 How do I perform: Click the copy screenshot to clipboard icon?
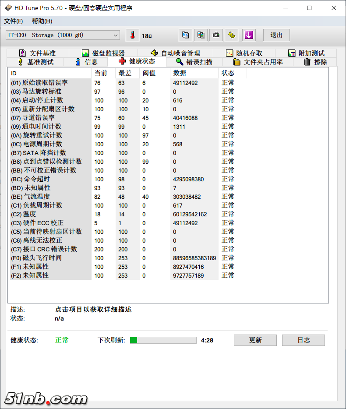click(x=201, y=35)
